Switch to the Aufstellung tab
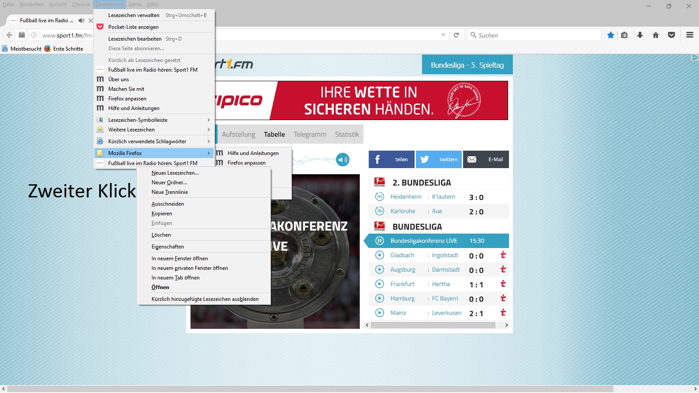699x393 pixels. coord(239,134)
